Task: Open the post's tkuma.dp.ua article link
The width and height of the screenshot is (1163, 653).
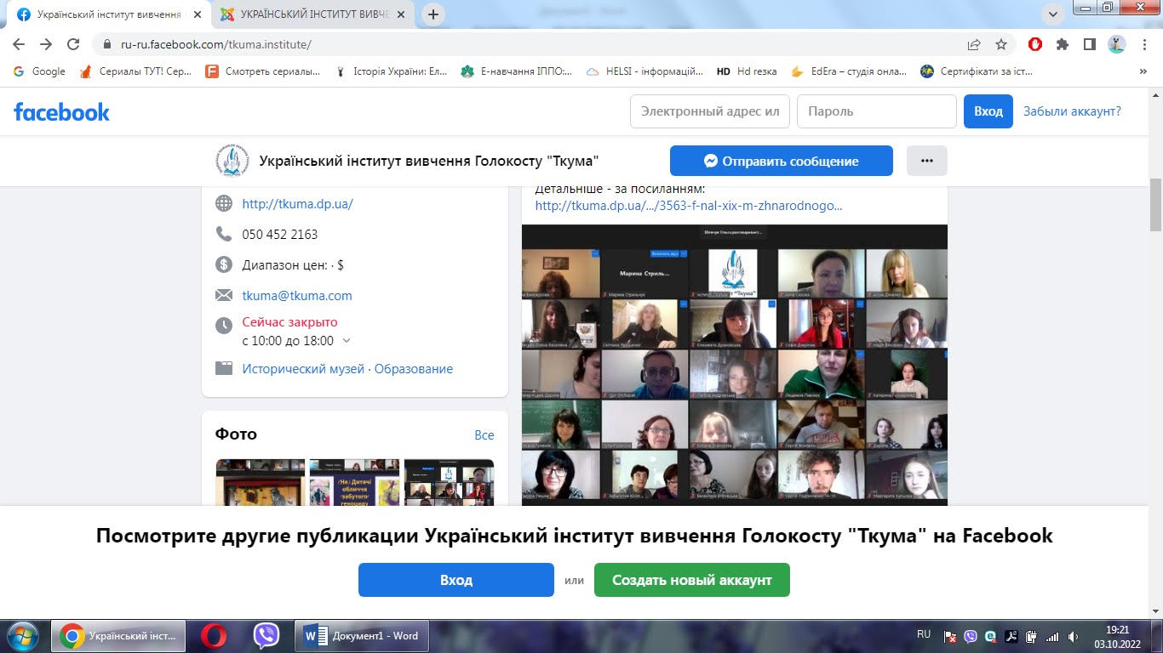Action: pos(689,205)
